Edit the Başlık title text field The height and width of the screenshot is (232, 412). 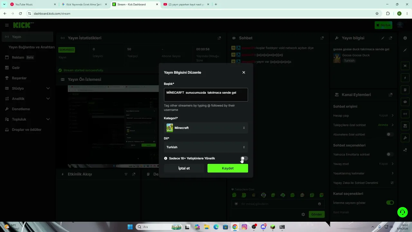pos(206,95)
